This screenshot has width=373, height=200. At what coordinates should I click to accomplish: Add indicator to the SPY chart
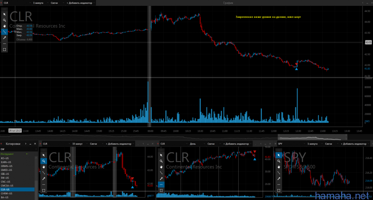coord(355,144)
